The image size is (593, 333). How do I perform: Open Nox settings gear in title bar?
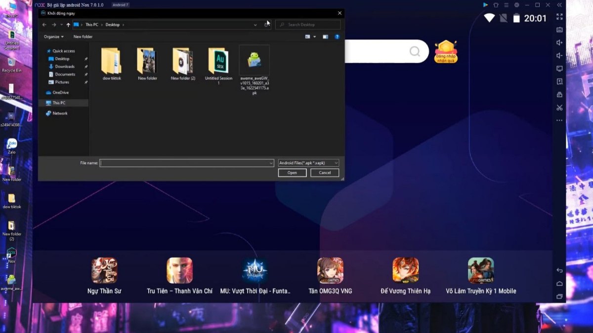point(516,5)
